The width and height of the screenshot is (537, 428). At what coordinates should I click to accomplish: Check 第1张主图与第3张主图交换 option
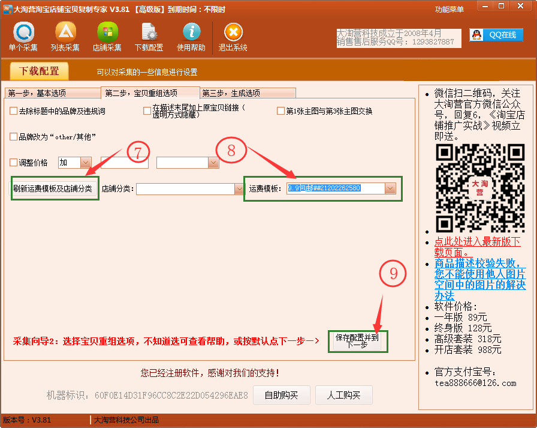[x=280, y=111]
